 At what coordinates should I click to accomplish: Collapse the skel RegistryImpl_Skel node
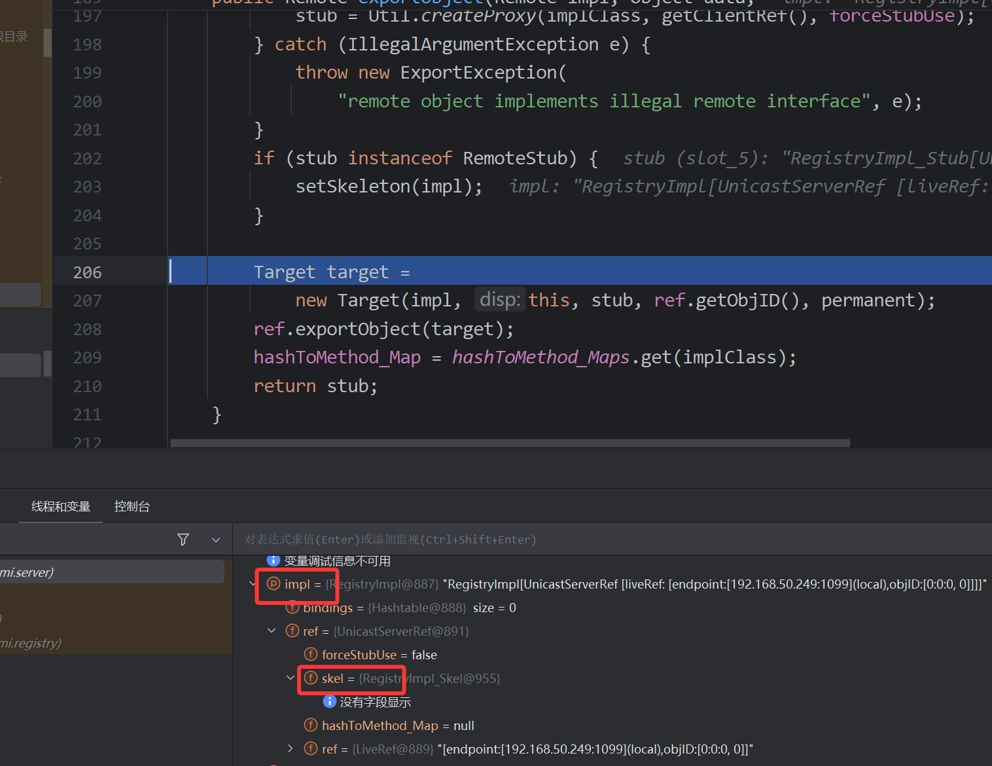[291, 678]
